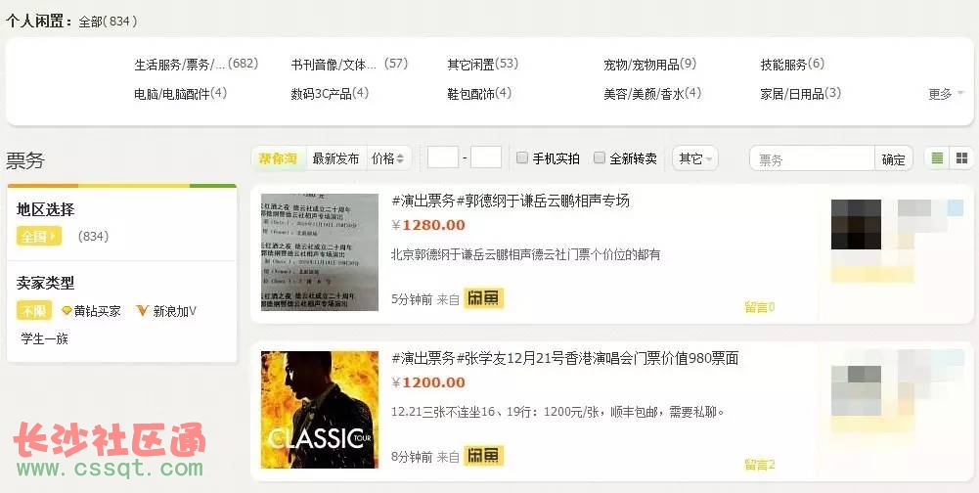Click the yellow diamond 黄钻买家 icon
This screenshot has width=979, height=493.
tap(67, 310)
